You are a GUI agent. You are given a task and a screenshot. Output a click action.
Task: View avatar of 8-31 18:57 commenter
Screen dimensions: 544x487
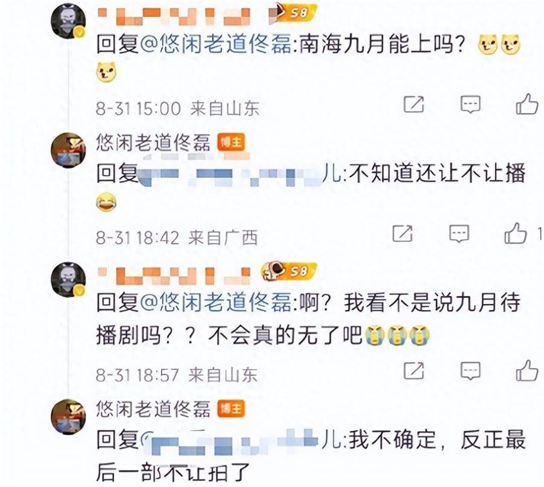(68, 280)
